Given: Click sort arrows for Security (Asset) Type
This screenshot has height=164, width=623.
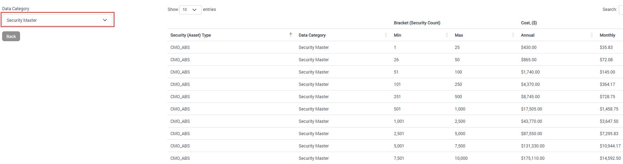Looking at the screenshot, I should pyautogui.click(x=291, y=35).
